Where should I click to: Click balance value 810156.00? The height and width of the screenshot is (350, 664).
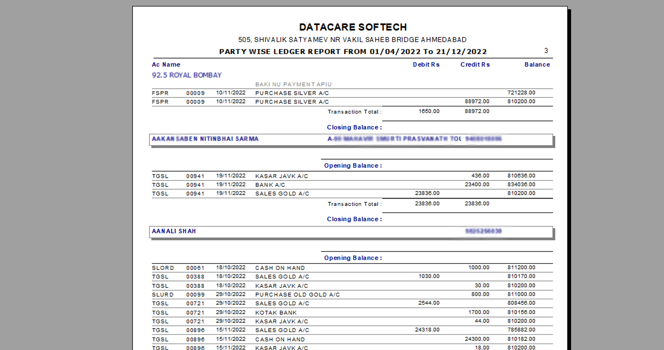(x=521, y=312)
